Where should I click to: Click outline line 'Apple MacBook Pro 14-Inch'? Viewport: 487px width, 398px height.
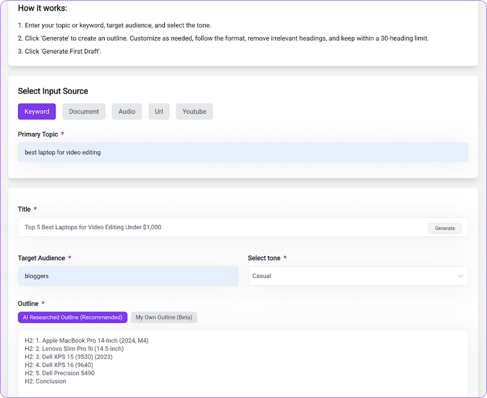[x=86, y=341]
